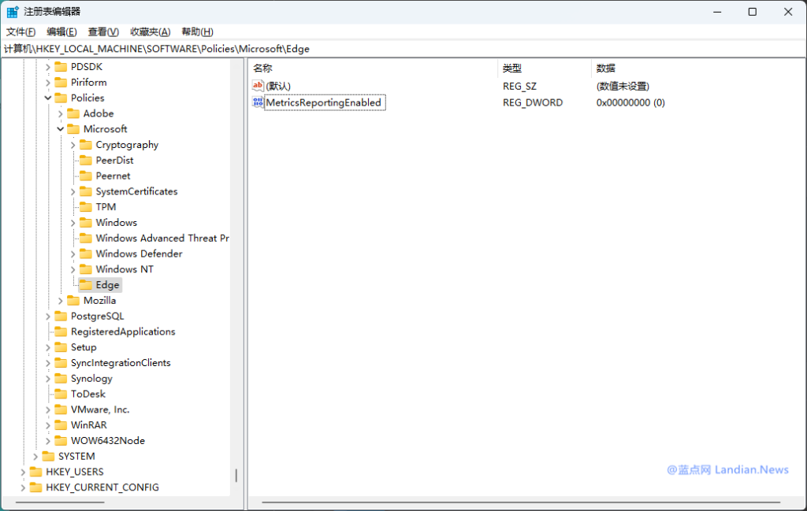The height and width of the screenshot is (511, 807).
Task: Open the 文件(F) menu
Action: tap(20, 31)
